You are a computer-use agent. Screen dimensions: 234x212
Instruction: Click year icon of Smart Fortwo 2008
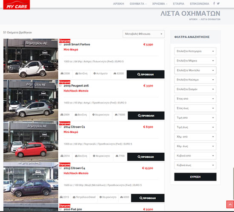point(62,73)
